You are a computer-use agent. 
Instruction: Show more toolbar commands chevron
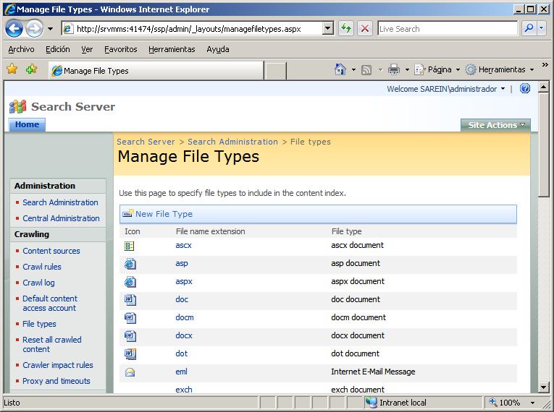545,64
